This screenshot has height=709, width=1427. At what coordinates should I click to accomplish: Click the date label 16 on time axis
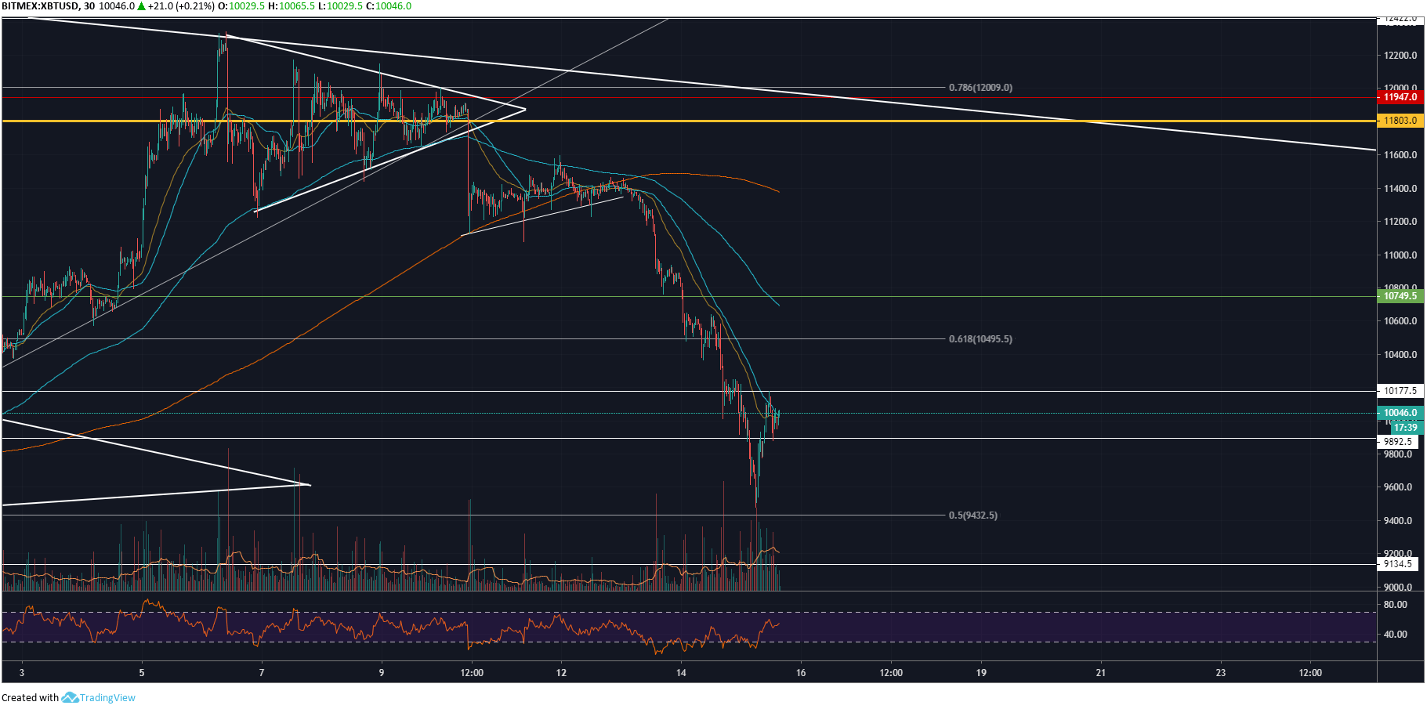[x=801, y=673]
